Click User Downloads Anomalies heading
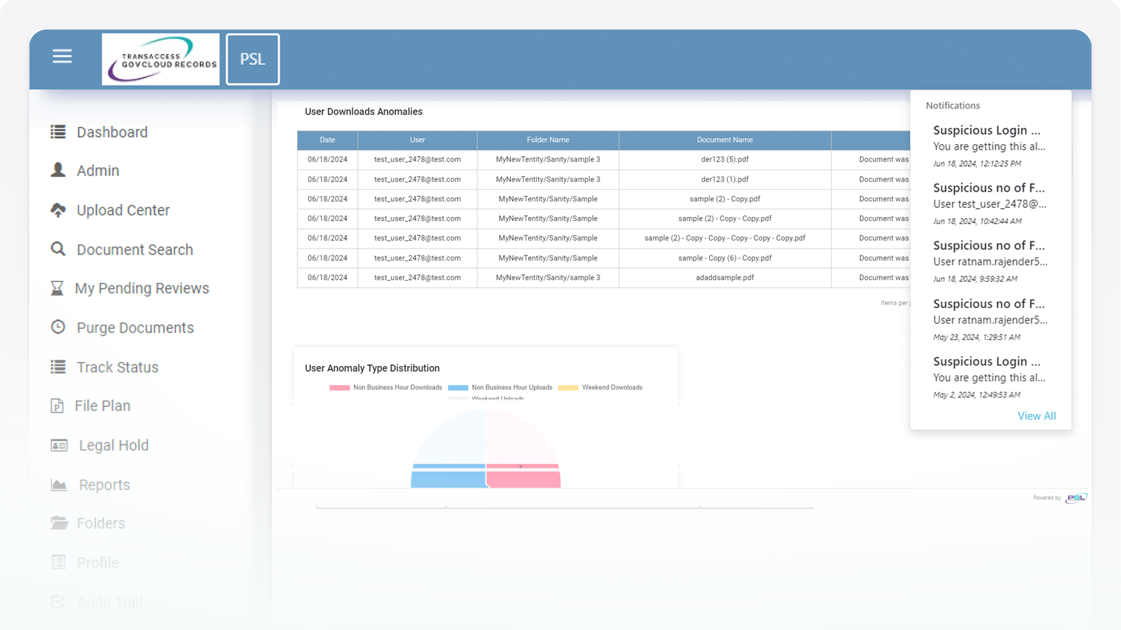 364,112
